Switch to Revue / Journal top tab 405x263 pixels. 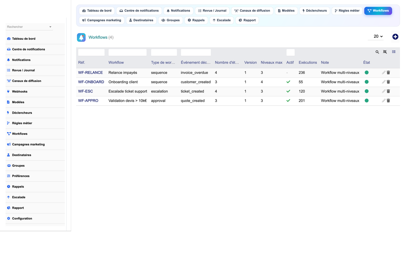212,11
